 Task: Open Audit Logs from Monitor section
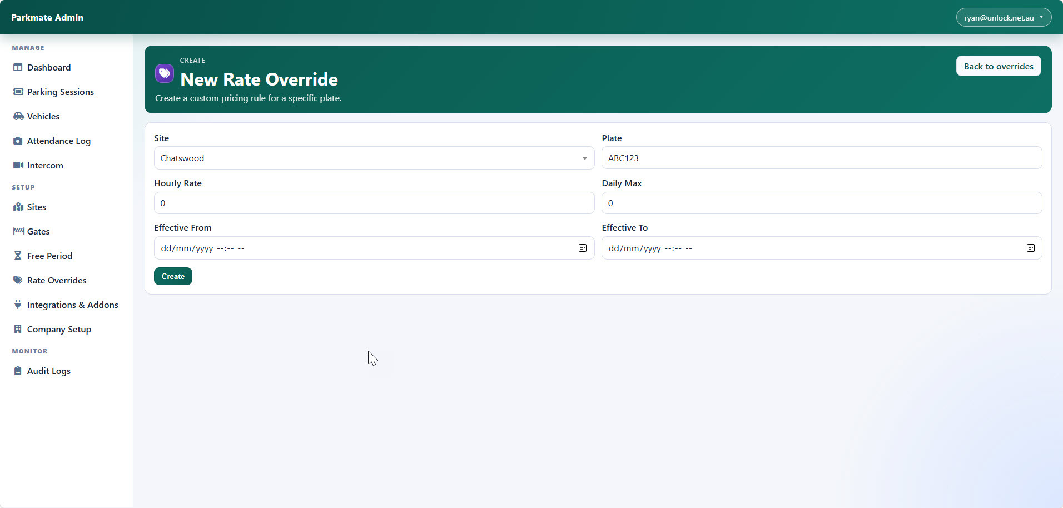[49, 371]
